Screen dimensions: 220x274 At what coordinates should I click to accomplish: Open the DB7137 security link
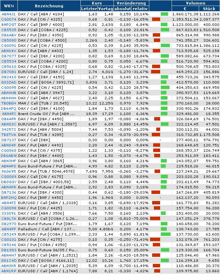tap(9, 140)
